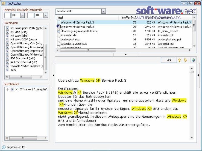
Task: Click the minimum file size input field
Action: [7, 15]
